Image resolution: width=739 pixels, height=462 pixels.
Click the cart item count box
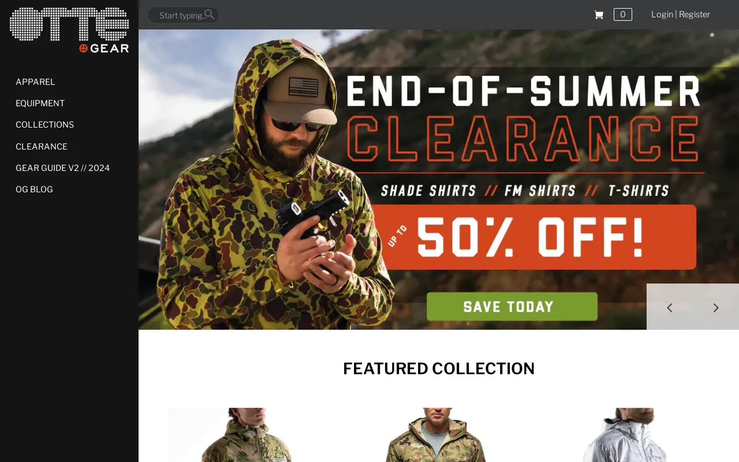[622, 14]
